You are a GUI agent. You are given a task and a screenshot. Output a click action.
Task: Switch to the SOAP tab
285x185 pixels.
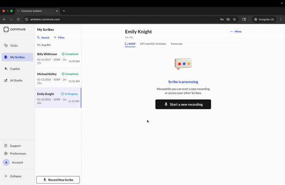click(130, 44)
